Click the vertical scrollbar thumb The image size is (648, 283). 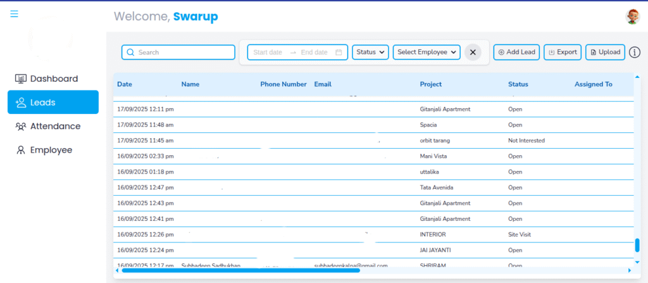[637, 246]
